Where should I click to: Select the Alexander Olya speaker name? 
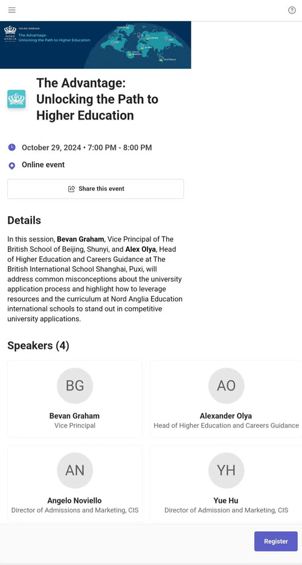tap(226, 416)
